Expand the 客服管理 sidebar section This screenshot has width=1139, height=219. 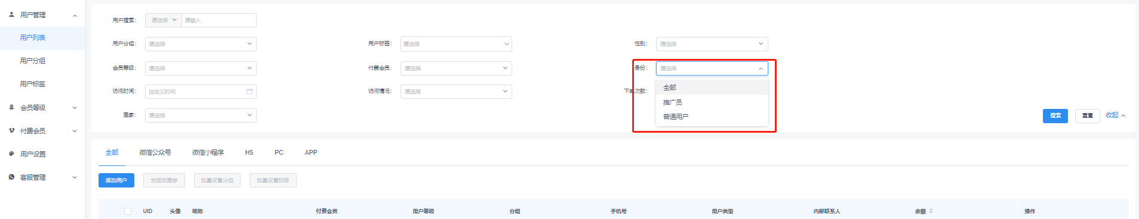75,177
